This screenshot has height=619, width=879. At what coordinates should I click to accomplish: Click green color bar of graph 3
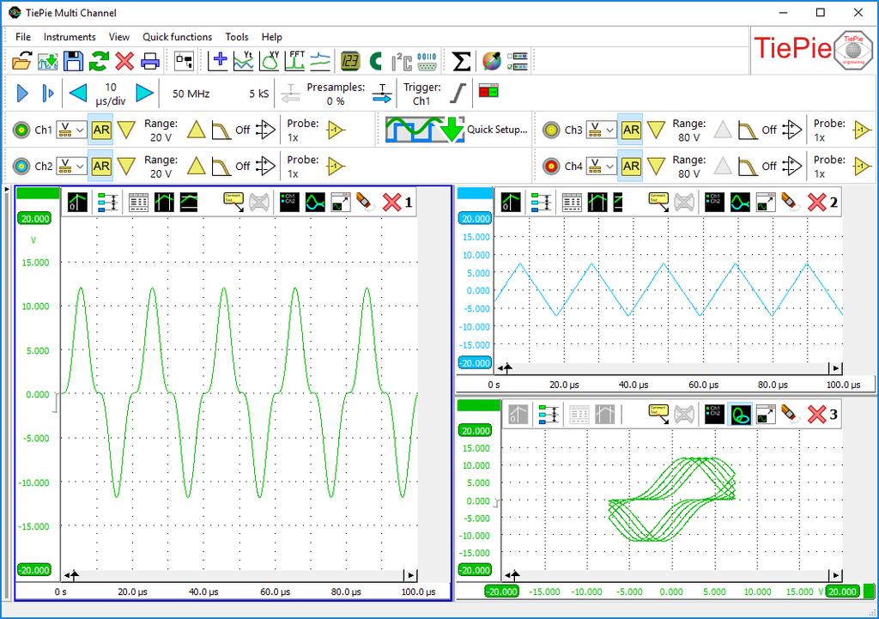(x=478, y=405)
